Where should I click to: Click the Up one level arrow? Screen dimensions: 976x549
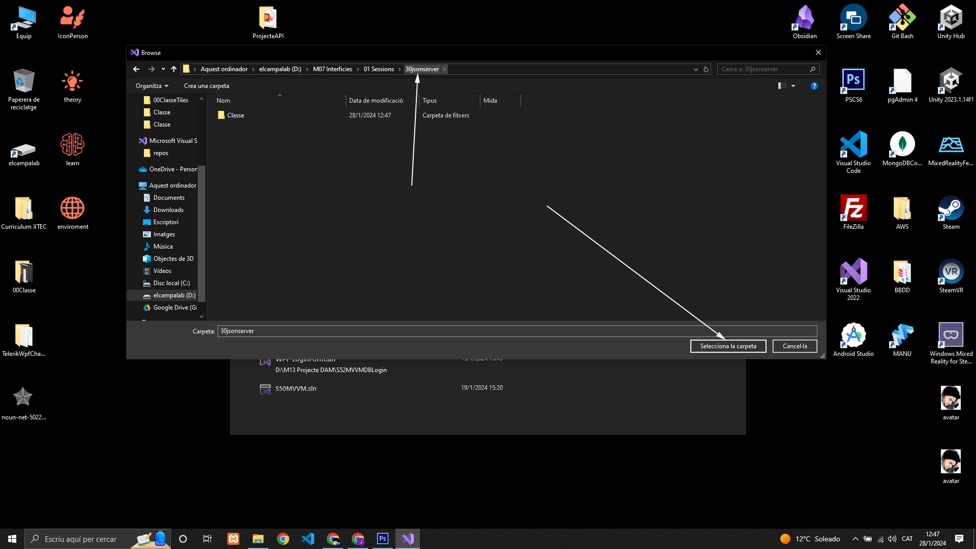coord(174,69)
